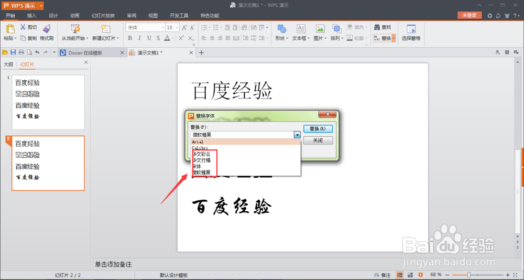Switch to slide sorter view icon
The height and width of the screenshot is (280, 524).
[x=410, y=275]
